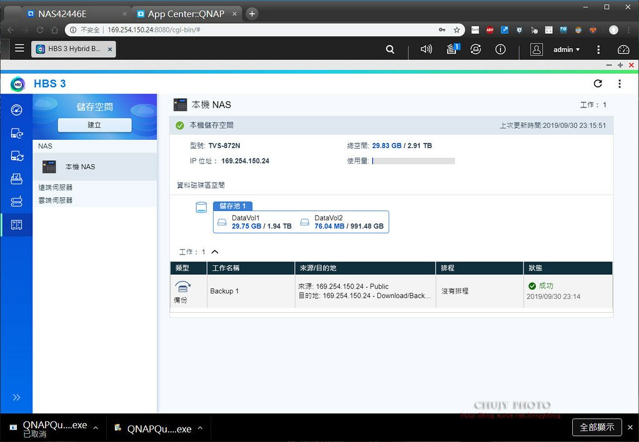639x442 pixels.
Task: Click 全部顯示 in the download bar
Action: click(x=597, y=427)
